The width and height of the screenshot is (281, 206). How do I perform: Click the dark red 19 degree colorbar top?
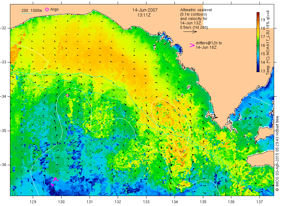(258, 13)
